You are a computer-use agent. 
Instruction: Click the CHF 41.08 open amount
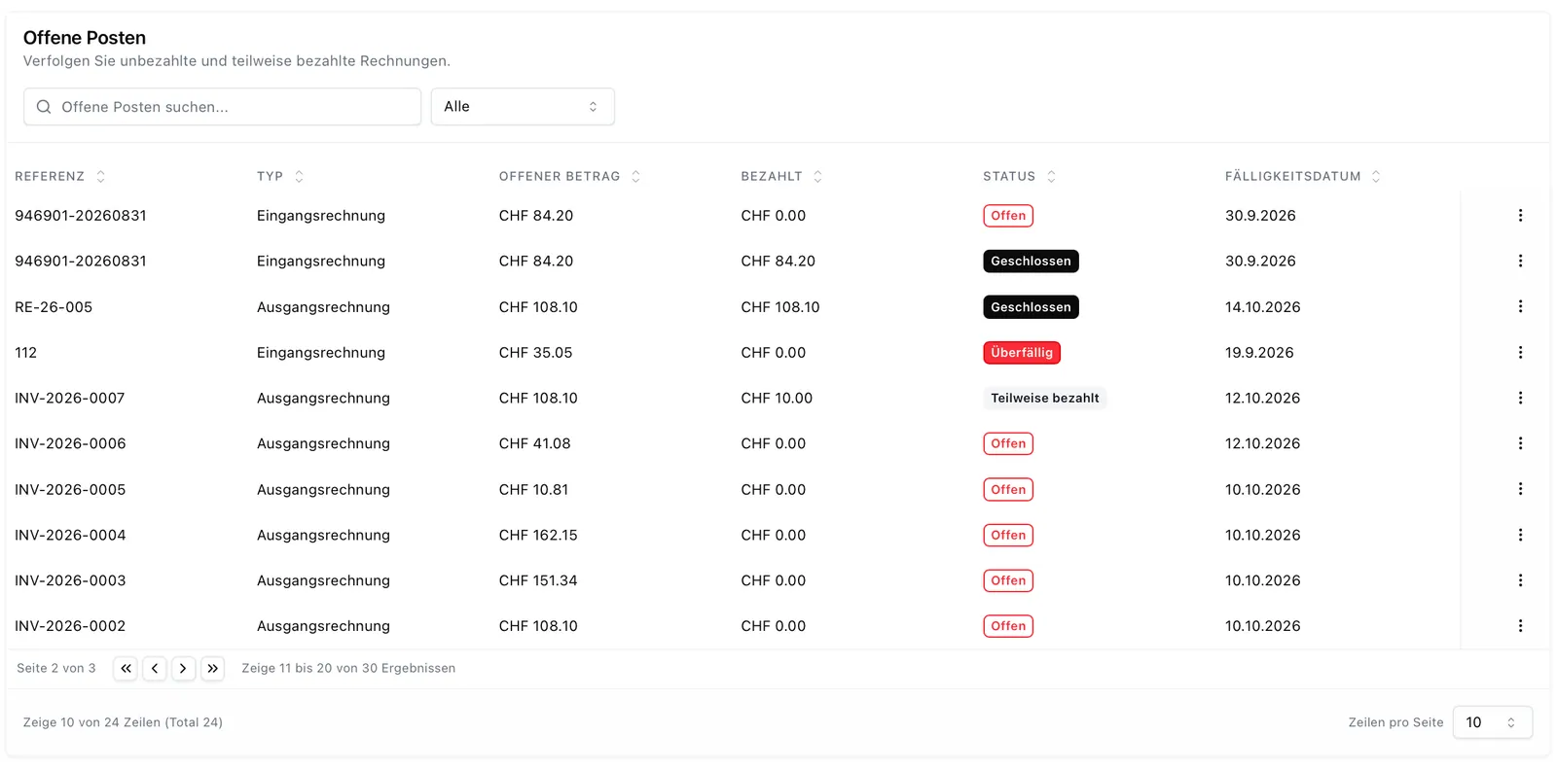coord(534,443)
